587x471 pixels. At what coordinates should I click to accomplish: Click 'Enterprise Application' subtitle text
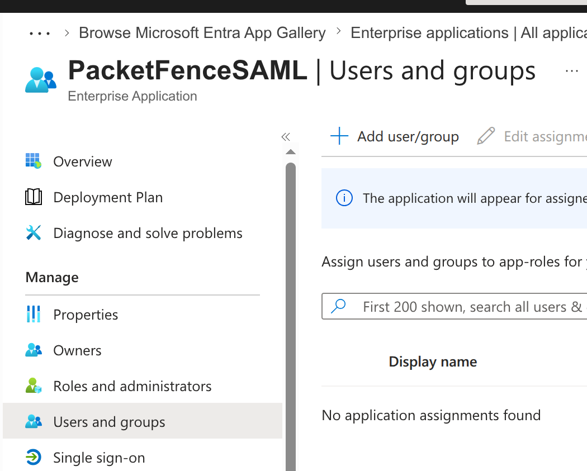pos(132,96)
